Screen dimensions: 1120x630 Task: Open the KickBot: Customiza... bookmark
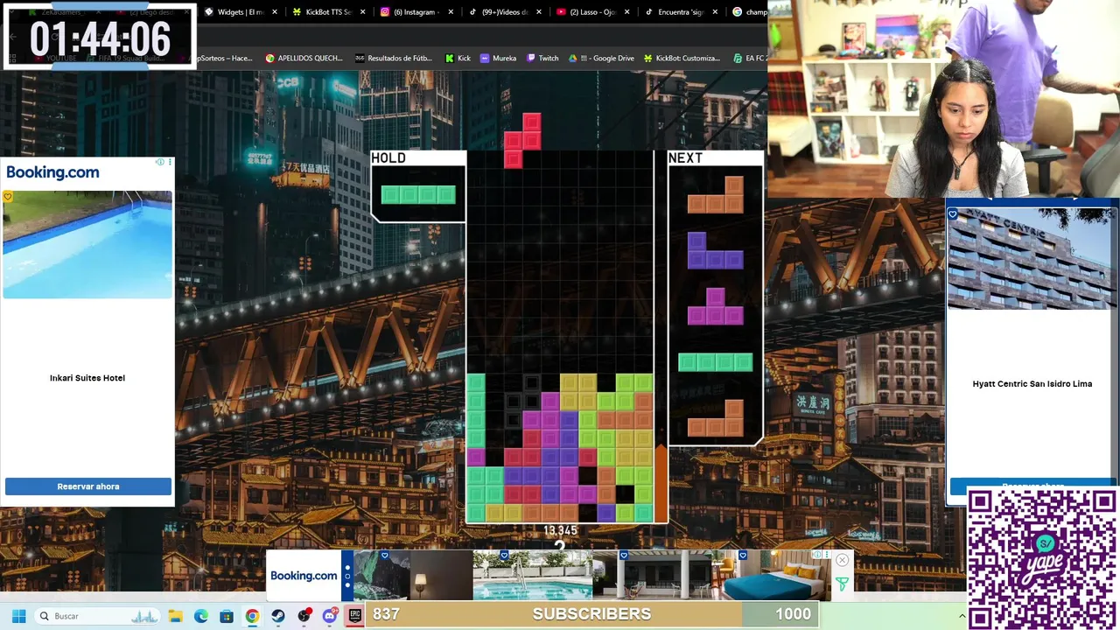pyautogui.click(x=682, y=59)
